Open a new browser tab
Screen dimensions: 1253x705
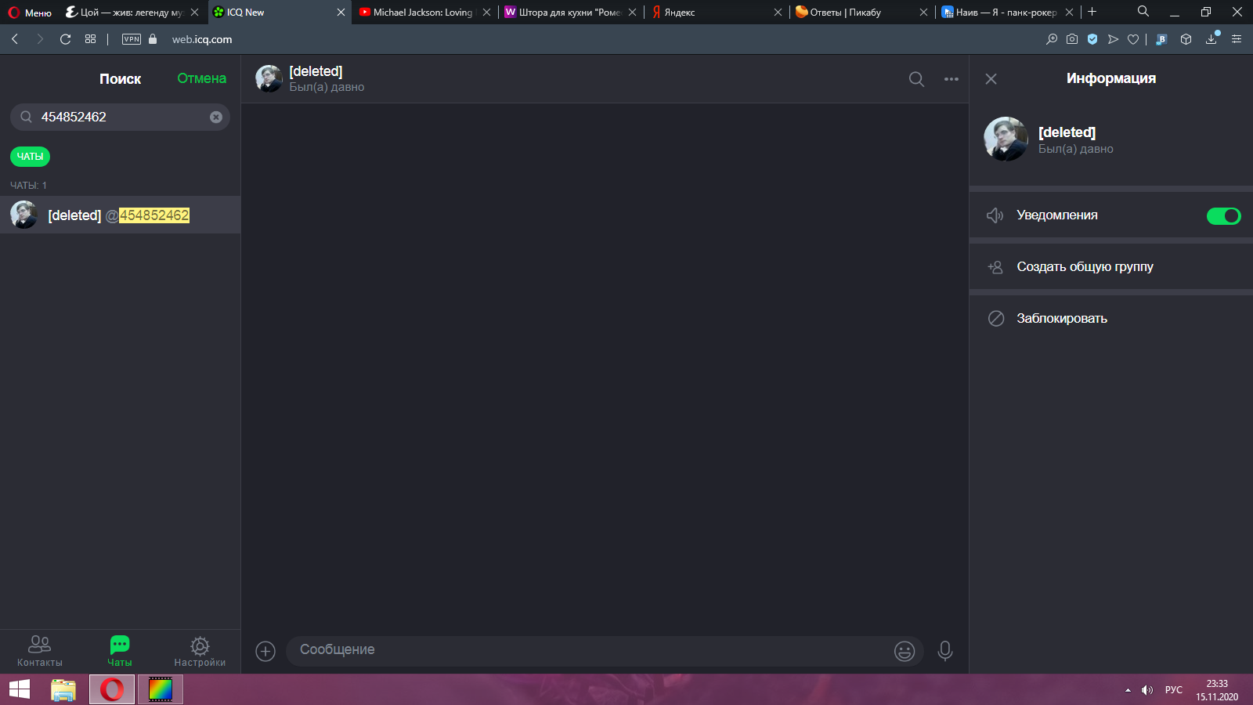click(x=1092, y=12)
